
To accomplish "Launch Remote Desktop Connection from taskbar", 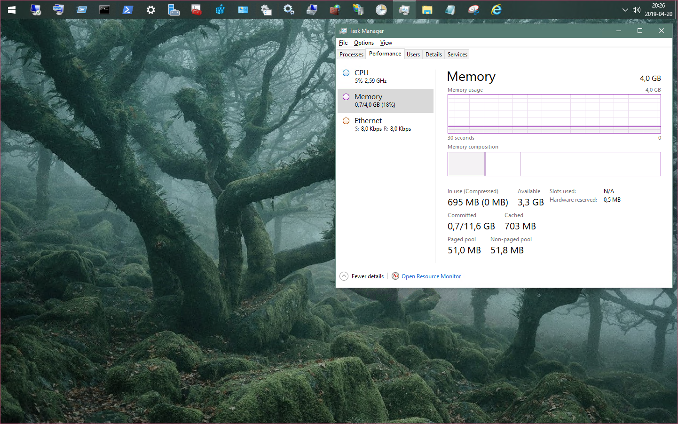I will click(x=36, y=9).
